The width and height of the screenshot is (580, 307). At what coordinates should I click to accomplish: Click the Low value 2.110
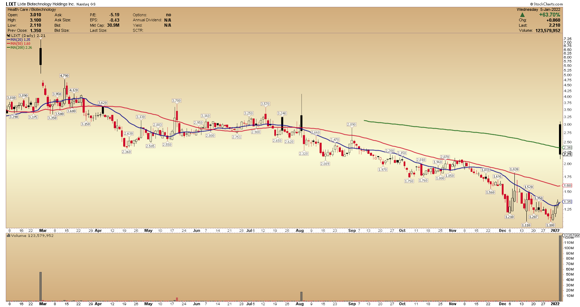36,25
